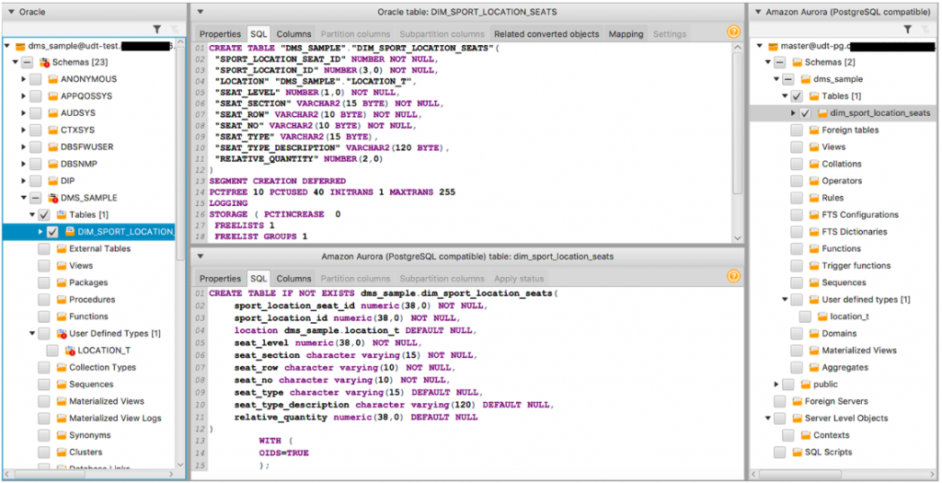The image size is (942, 483).
Task: Select the Collection Types tree row
Action: (x=90, y=367)
